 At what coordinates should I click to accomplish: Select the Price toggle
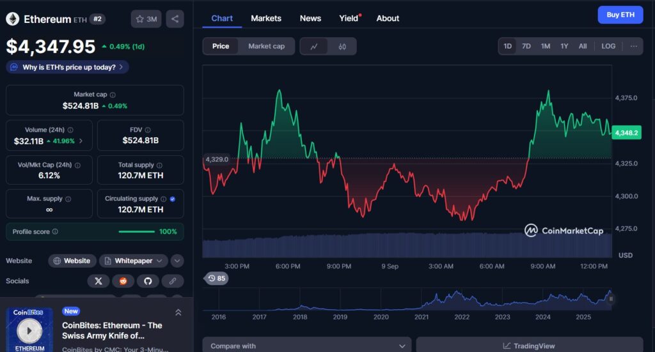coord(221,46)
